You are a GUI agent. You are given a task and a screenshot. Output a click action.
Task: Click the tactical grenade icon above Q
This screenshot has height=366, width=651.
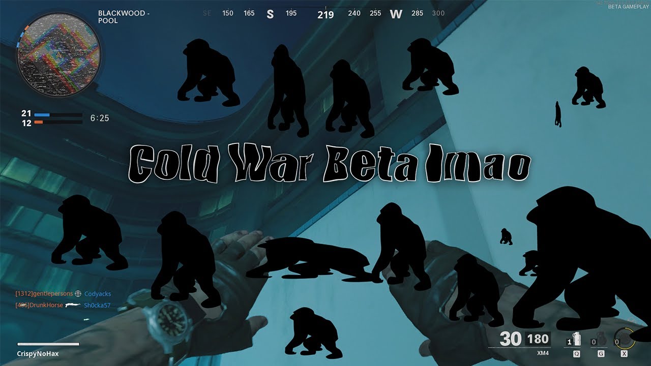[x=577, y=340]
